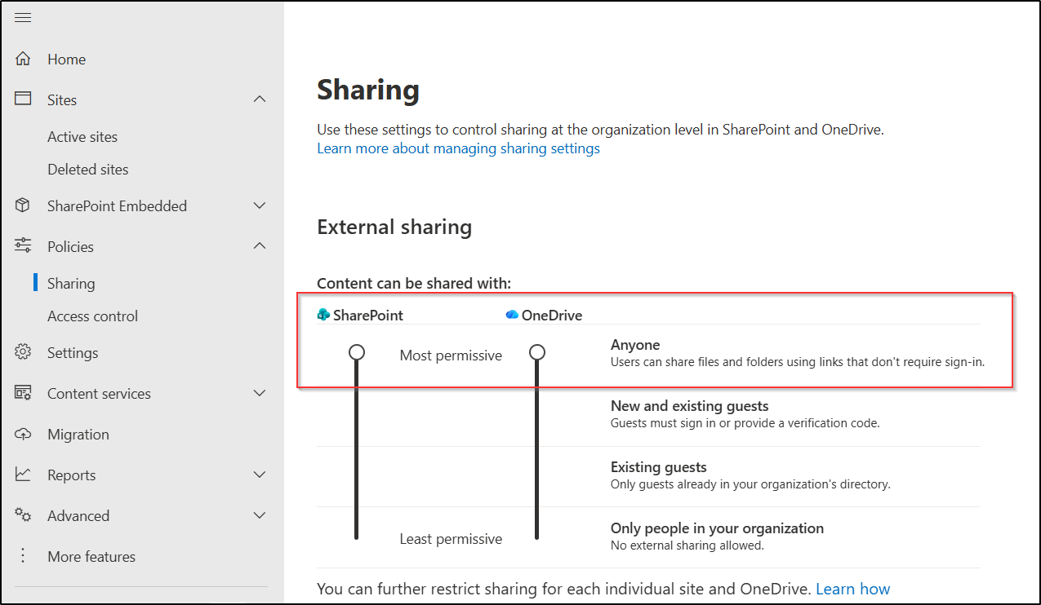Viewport: 1041px width, 605px height.
Task: Open Learn more about managing sharing settings
Action: pyautogui.click(x=459, y=148)
